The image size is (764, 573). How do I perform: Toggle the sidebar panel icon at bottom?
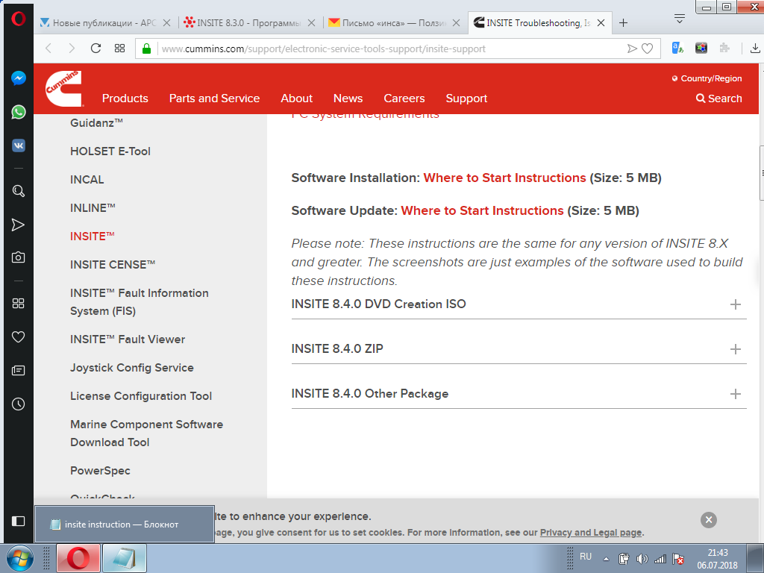coord(19,522)
